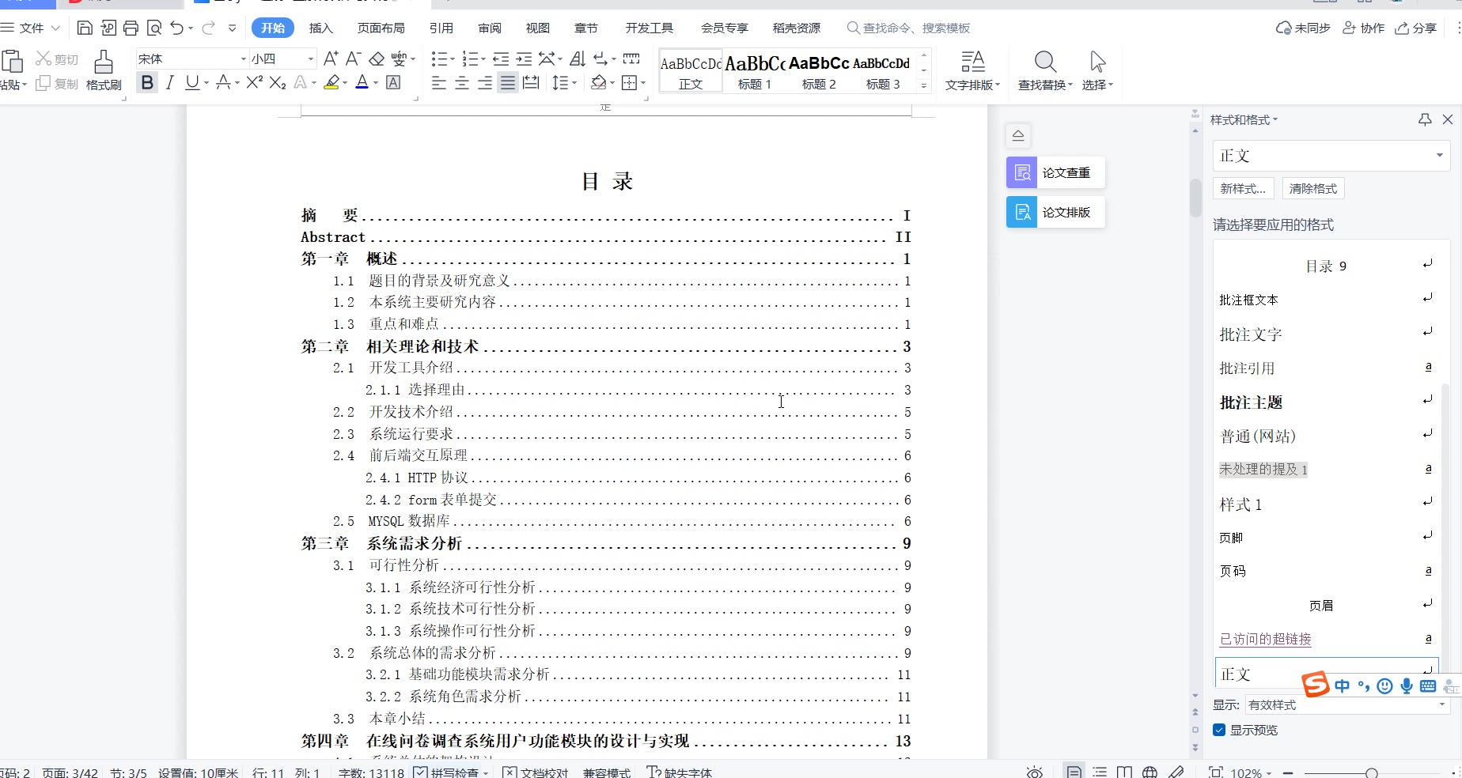Image resolution: width=1462 pixels, height=778 pixels.
Task: Open the 论文查重 plagiarism check tool
Action: click(x=1055, y=172)
